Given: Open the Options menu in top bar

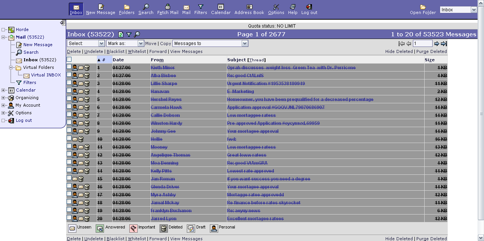Looking at the screenshot, I should click(x=276, y=9).
